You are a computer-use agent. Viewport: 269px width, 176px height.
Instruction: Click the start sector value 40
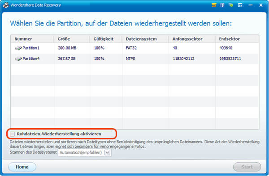175,48
